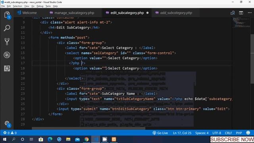
Task: Change line endings via CRLF indicator
Action: pyautogui.click(x=228, y=133)
